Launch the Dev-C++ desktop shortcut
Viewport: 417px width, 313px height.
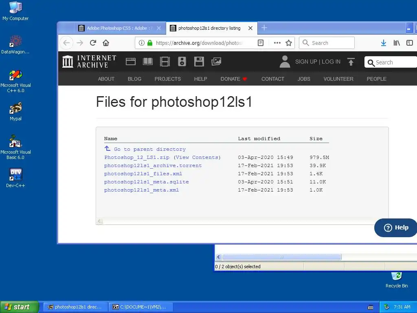tap(15, 178)
